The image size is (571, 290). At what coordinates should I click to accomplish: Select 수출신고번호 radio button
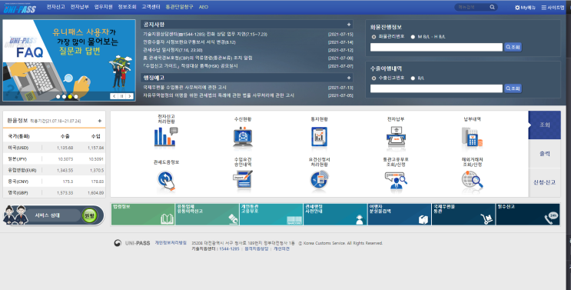(x=373, y=78)
